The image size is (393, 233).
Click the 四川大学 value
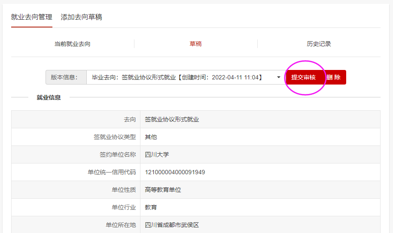pyautogui.click(x=157, y=154)
